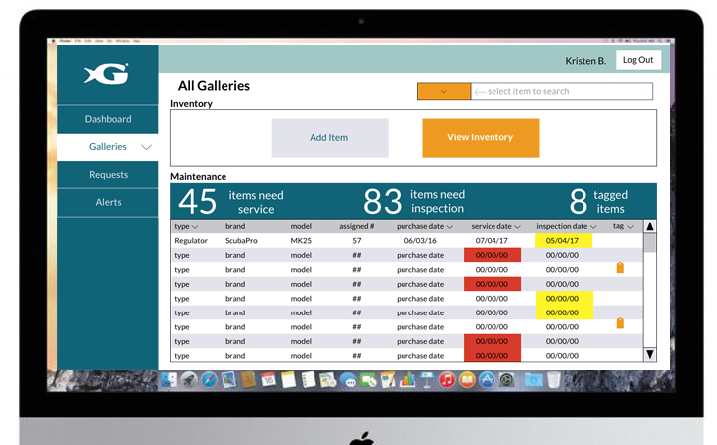Click the Log Out button
717x445 pixels.
click(638, 60)
